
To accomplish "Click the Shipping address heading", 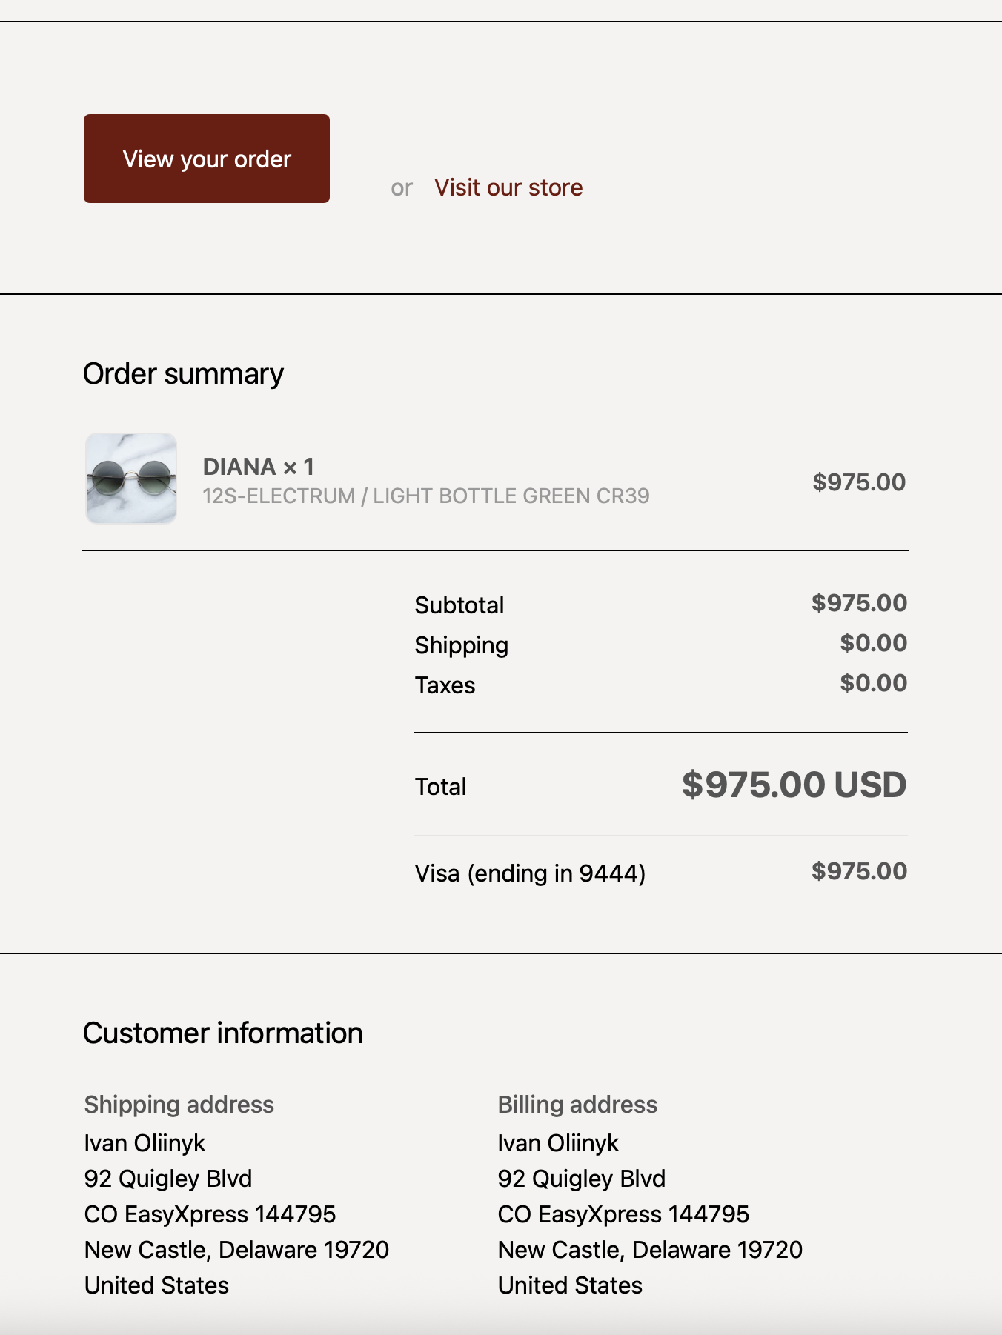I will coord(179,1105).
